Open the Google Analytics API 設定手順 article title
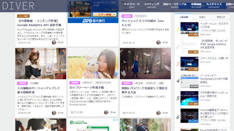The width and height of the screenshot is (234, 131). pos(39,23)
